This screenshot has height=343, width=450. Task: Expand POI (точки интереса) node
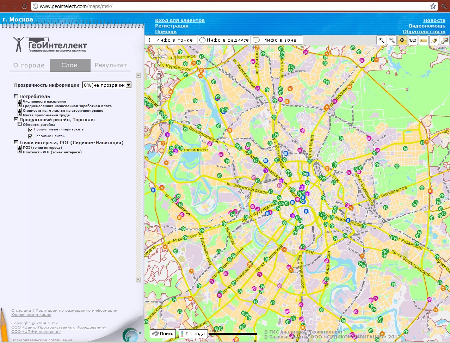pos(20,147)
